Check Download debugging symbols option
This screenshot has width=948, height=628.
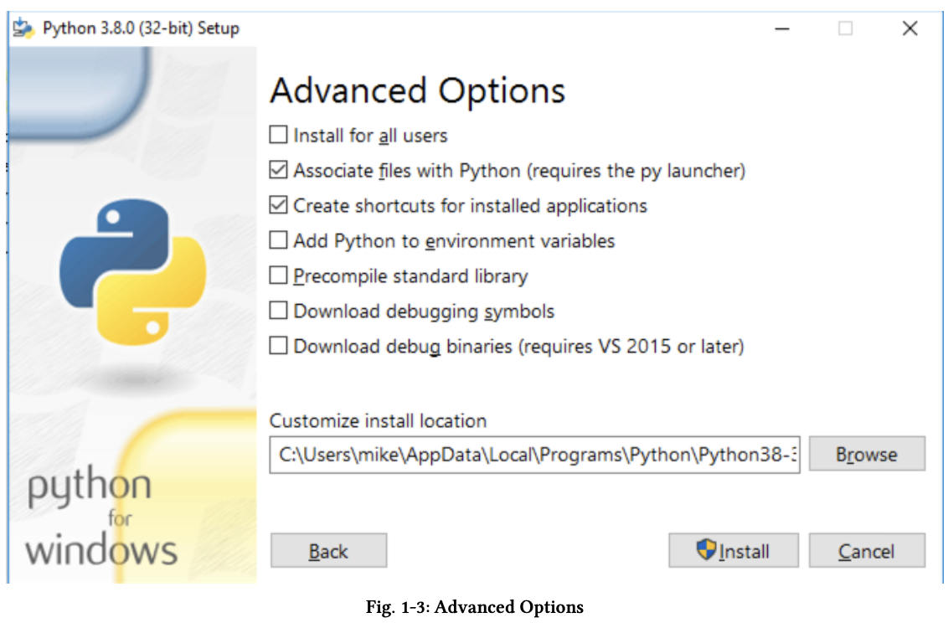(x=278, y=310)
